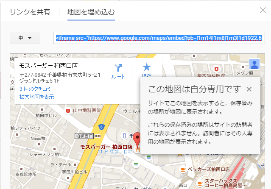Click the 〒277-0842 address text
Viewport: 271px width, 189px height.
tap(60, 75)
